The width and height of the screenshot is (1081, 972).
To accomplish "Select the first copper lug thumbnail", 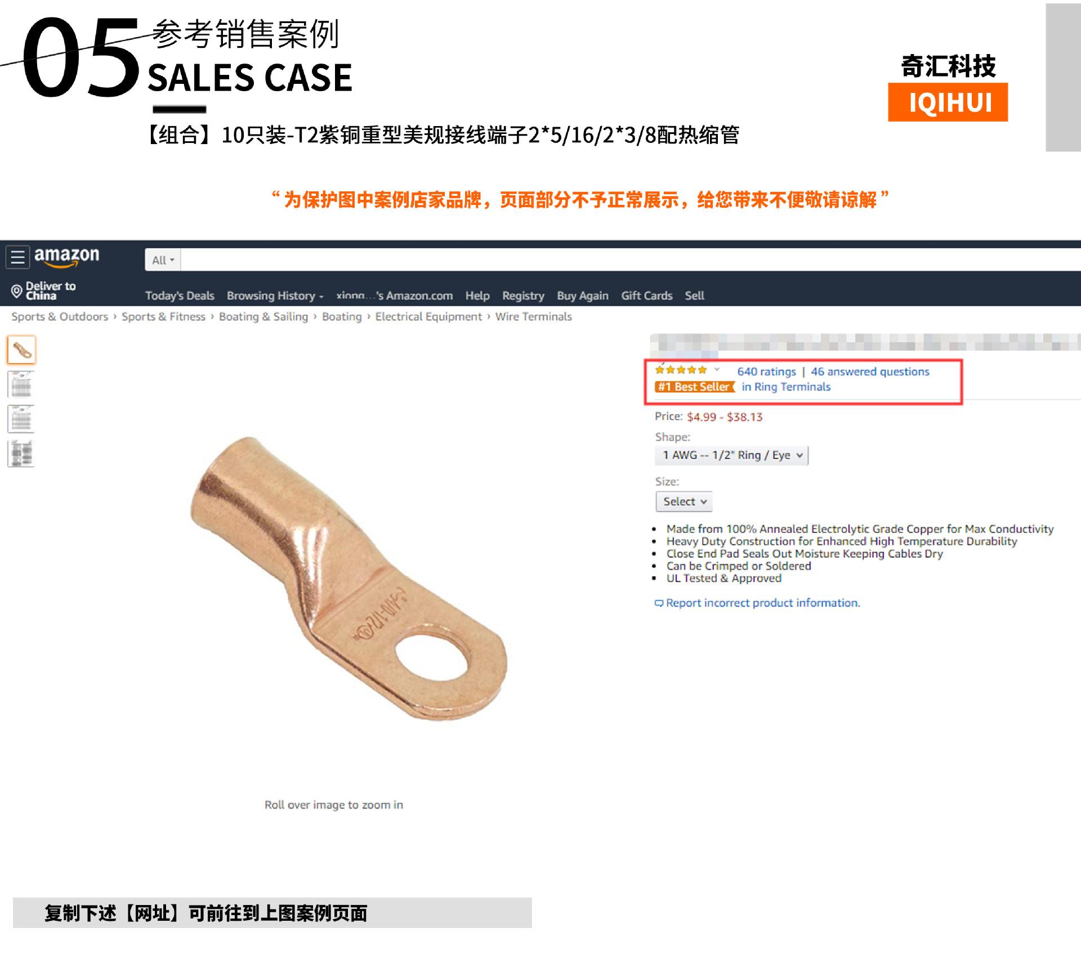I will point(21,350).
